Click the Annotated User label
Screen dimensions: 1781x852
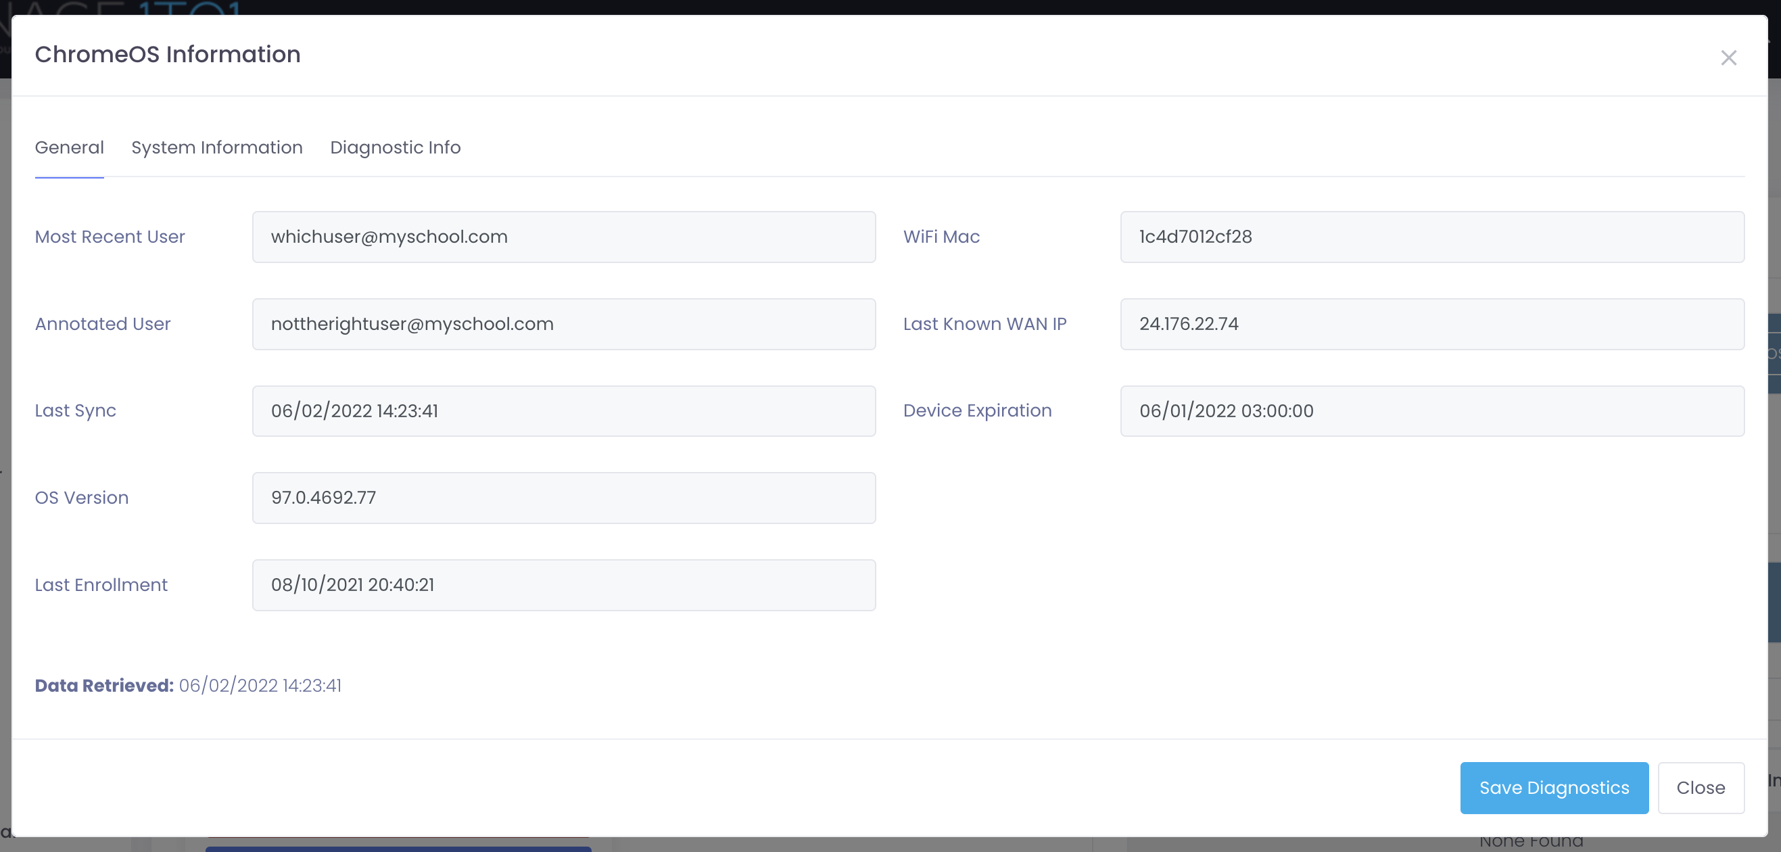click(x=102, y=324)
